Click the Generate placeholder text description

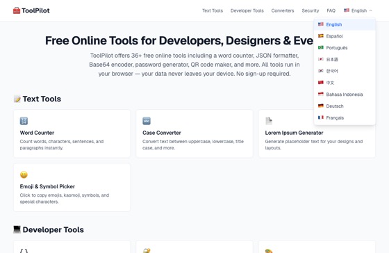pyautogui.click(x=314, y=145)
